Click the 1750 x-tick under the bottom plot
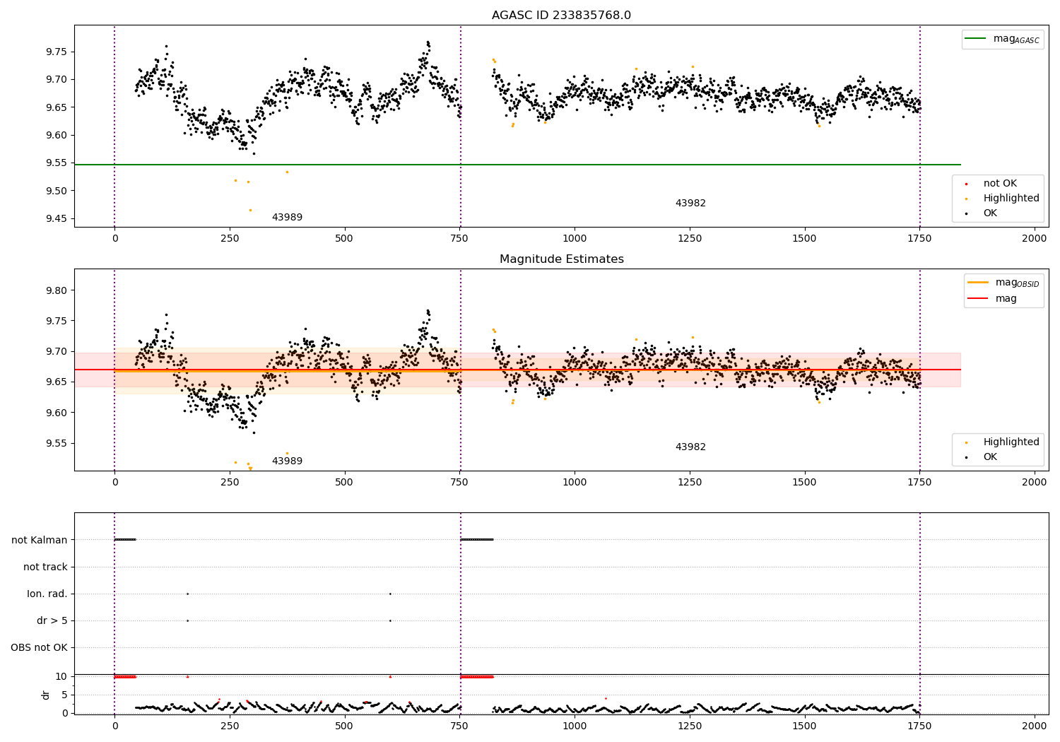 [x=919, y=726]
